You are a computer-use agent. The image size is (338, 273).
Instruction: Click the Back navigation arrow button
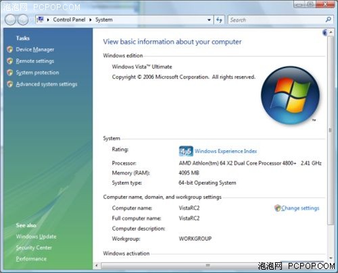click(10, 20)
